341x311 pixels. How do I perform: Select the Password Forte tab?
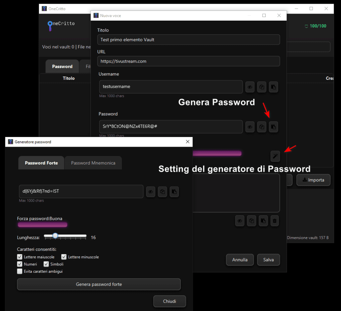click(x=41, y=163)
